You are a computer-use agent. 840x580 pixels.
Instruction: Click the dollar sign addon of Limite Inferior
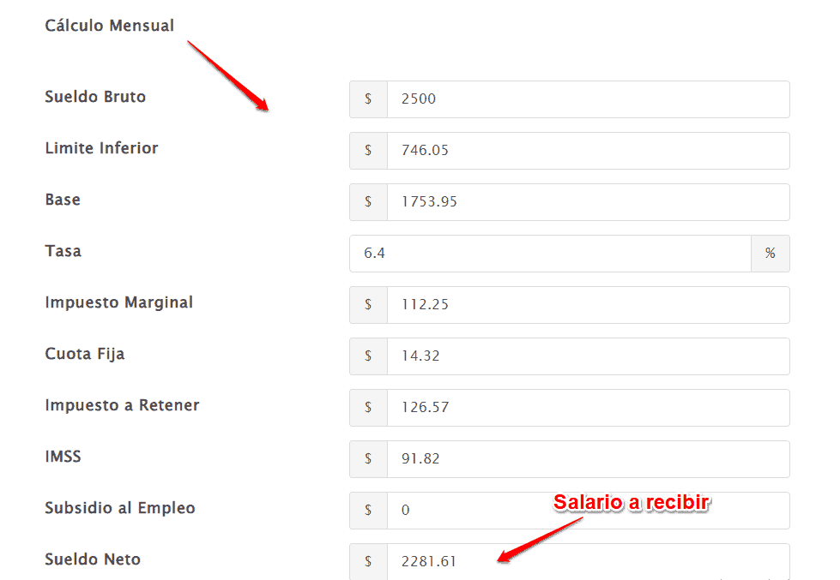tap(369, 151)
